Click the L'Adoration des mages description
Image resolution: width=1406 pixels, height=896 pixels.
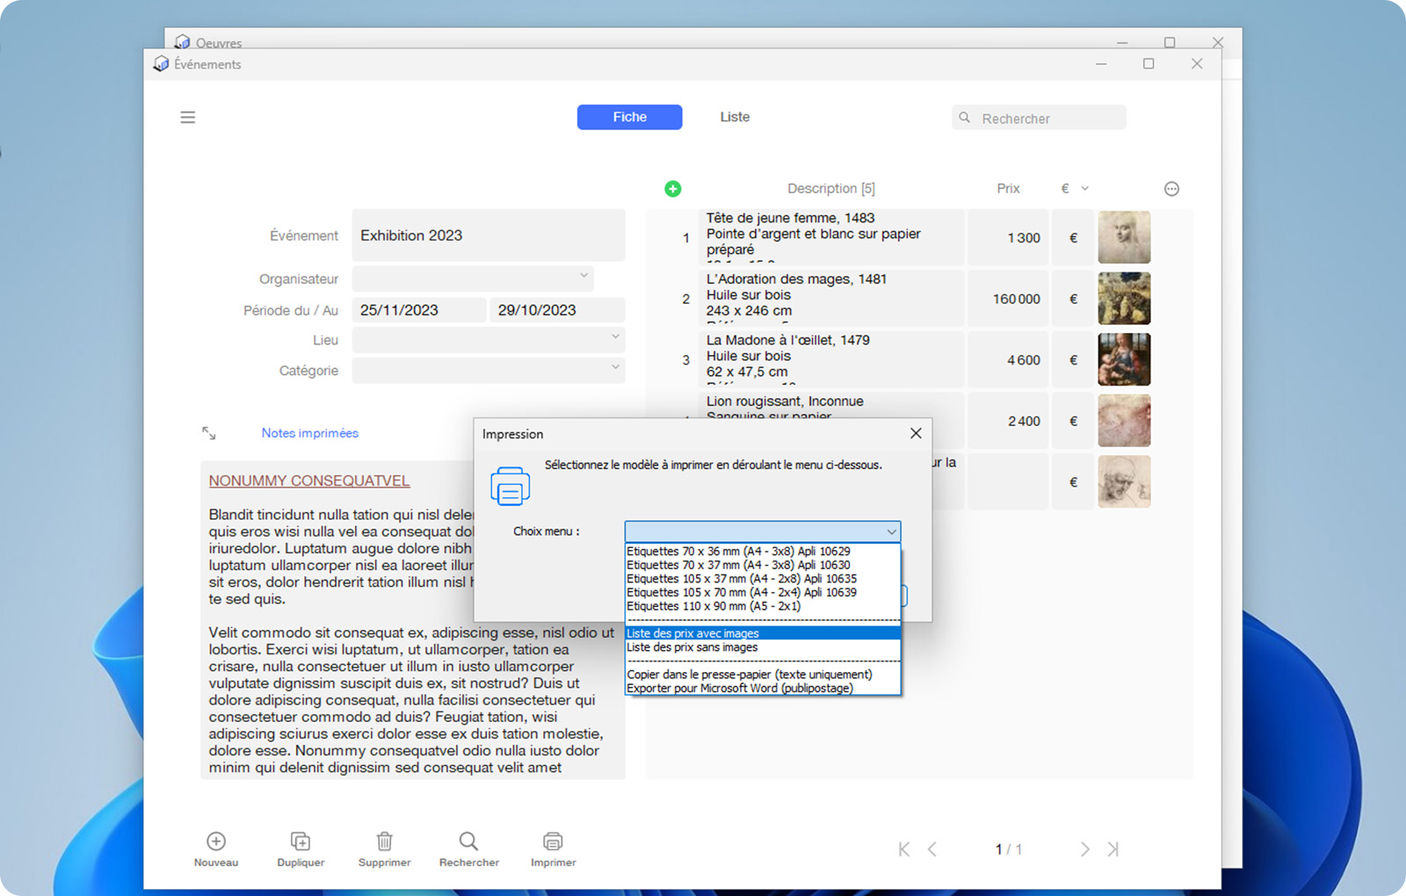pos(831,299)
